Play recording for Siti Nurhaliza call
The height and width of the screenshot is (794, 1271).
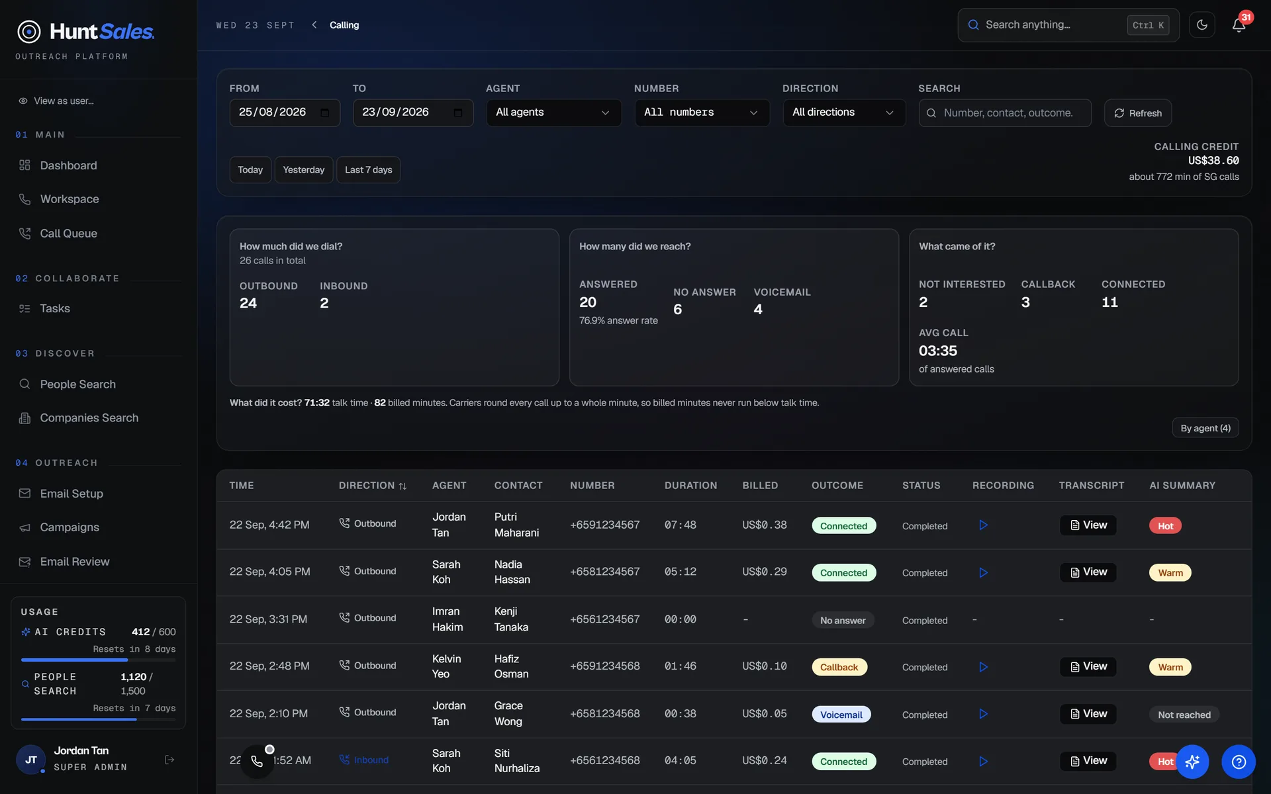(x=983, y=762)
